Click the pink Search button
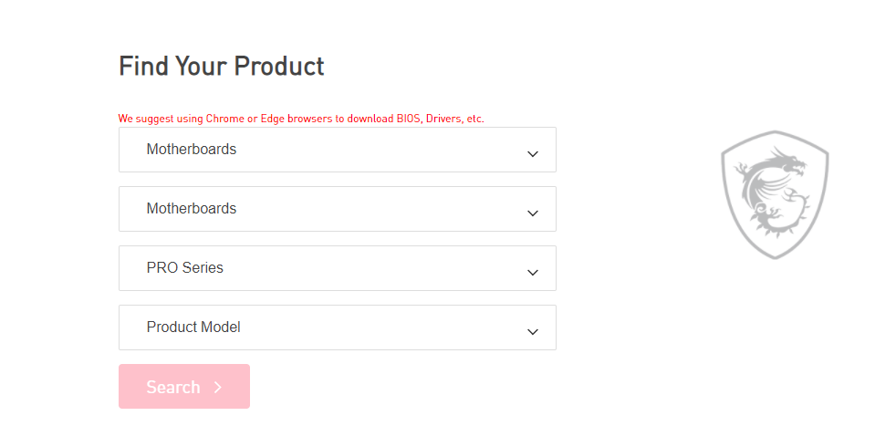 tap(184, 387)
